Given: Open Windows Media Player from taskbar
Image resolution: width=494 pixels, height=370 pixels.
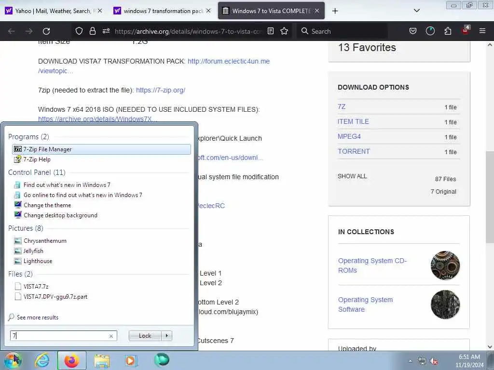Looking at the screenshot, I should pyautogui.click(x=130, y=360).
